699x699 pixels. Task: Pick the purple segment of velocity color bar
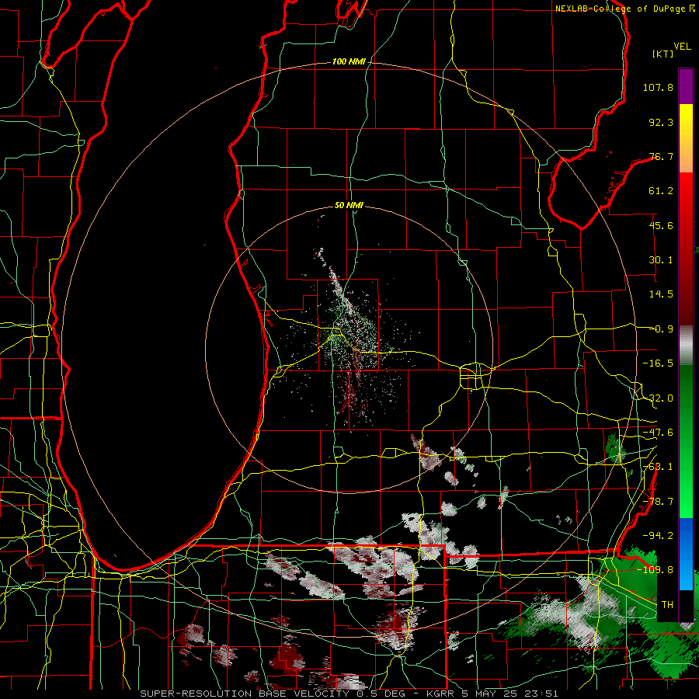click(x=686, y=86)
